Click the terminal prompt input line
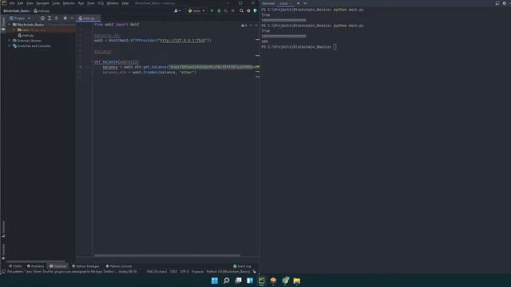This screenshot has height=287, width=511. [x=335, y=47]
